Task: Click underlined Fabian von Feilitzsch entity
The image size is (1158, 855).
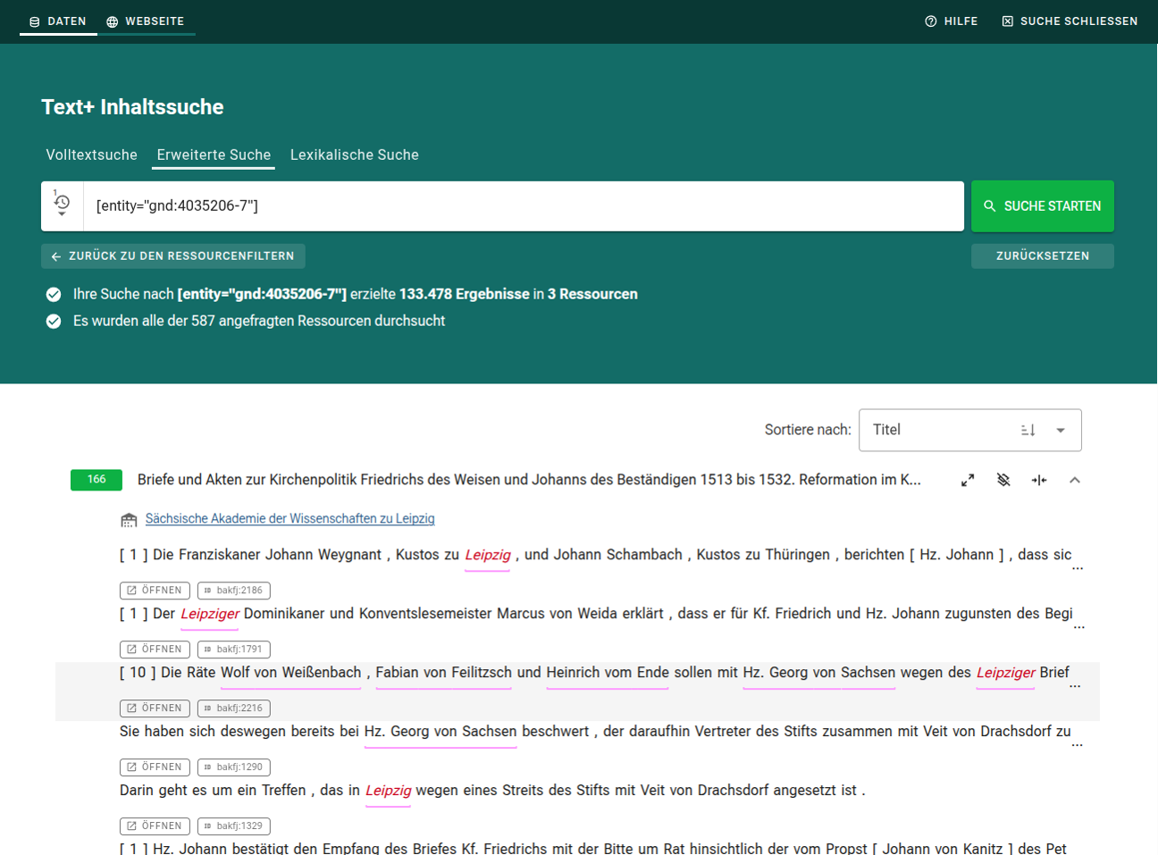Action: click(444, 673)
